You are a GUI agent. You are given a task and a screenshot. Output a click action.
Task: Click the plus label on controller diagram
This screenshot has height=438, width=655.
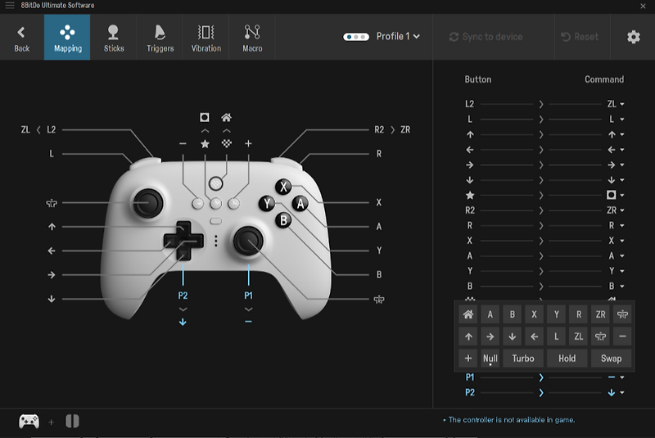pos(248,143)
